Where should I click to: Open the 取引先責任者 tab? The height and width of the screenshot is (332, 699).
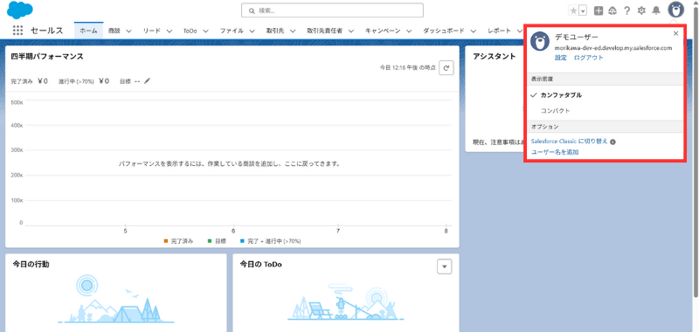tap(324, 31)
